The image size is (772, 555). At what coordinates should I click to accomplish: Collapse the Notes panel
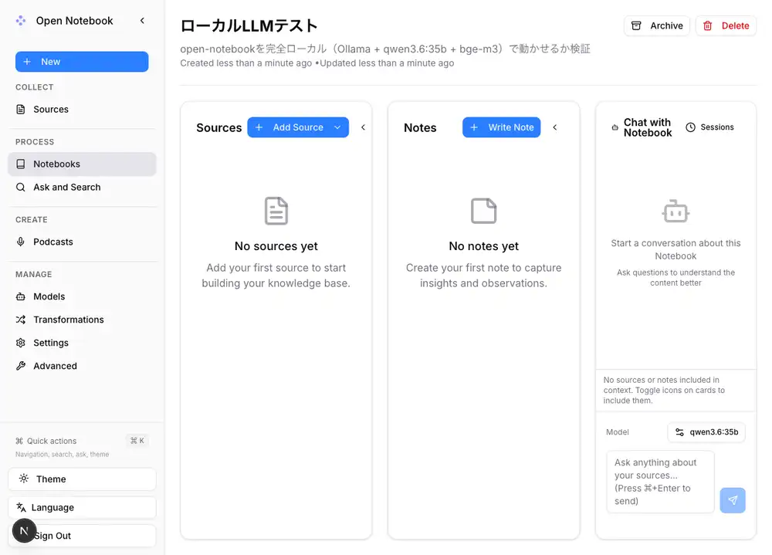555,127
